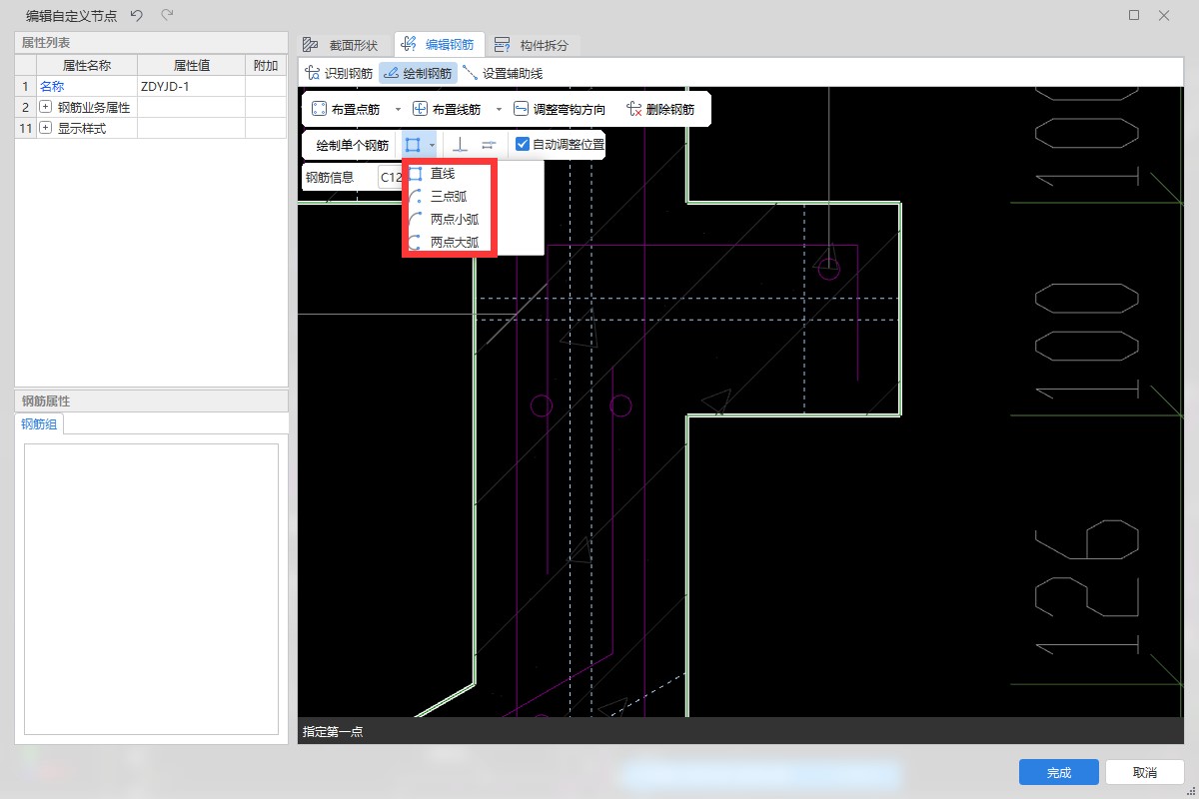Click 调整弯钩方向 tool
The height and width of the screenshot is (799, 1199).
tap(559, 109)
